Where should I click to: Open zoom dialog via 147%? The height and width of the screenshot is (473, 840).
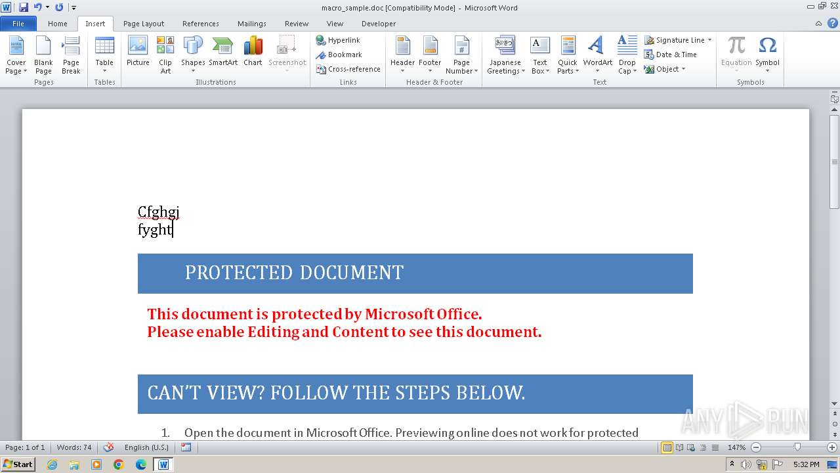point(736,447)
